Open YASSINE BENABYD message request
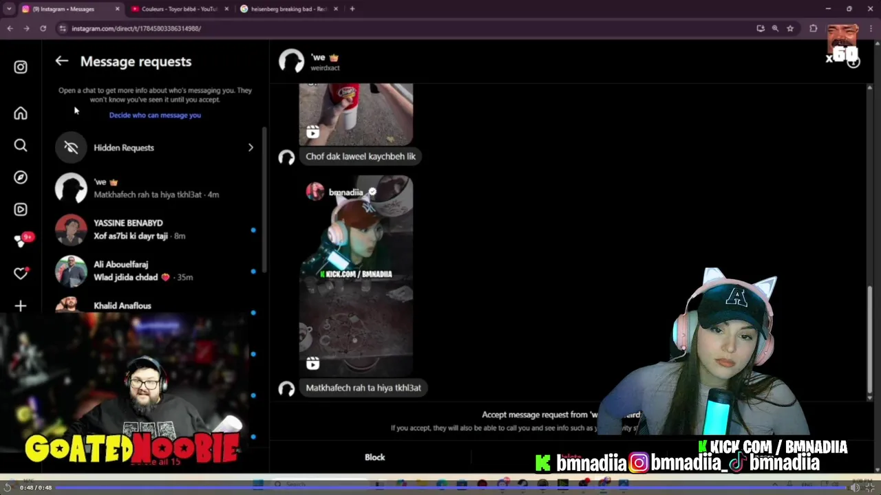This screenshot has height=495, width=881. click(155, 230)
